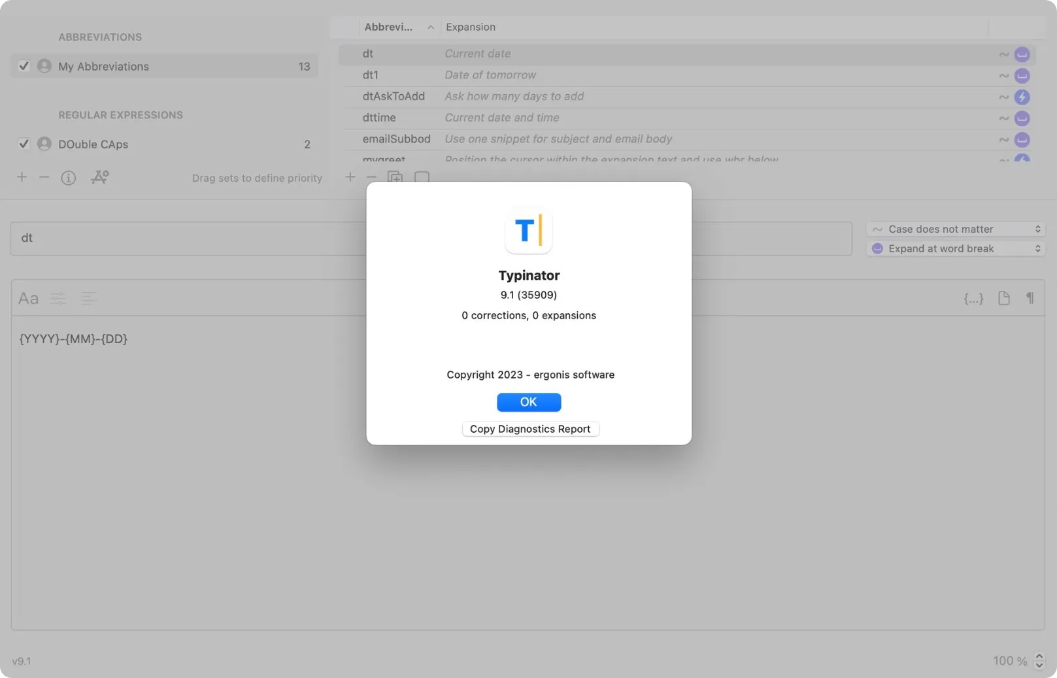Sort by the Abbreviation column header

coord(399,27)
